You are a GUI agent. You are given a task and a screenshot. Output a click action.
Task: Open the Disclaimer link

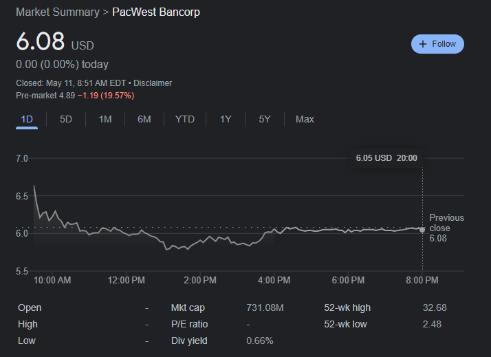click(153, 83)
